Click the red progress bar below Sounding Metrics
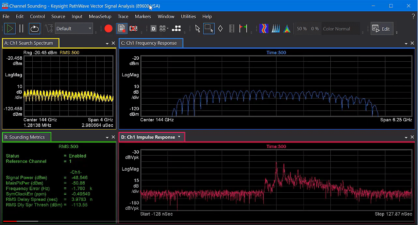418x225 pixels. pyautogui.click(x=10, y=221)
